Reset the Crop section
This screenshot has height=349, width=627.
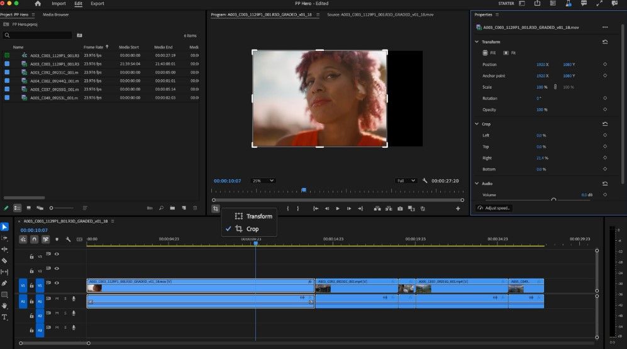point(605,124)
